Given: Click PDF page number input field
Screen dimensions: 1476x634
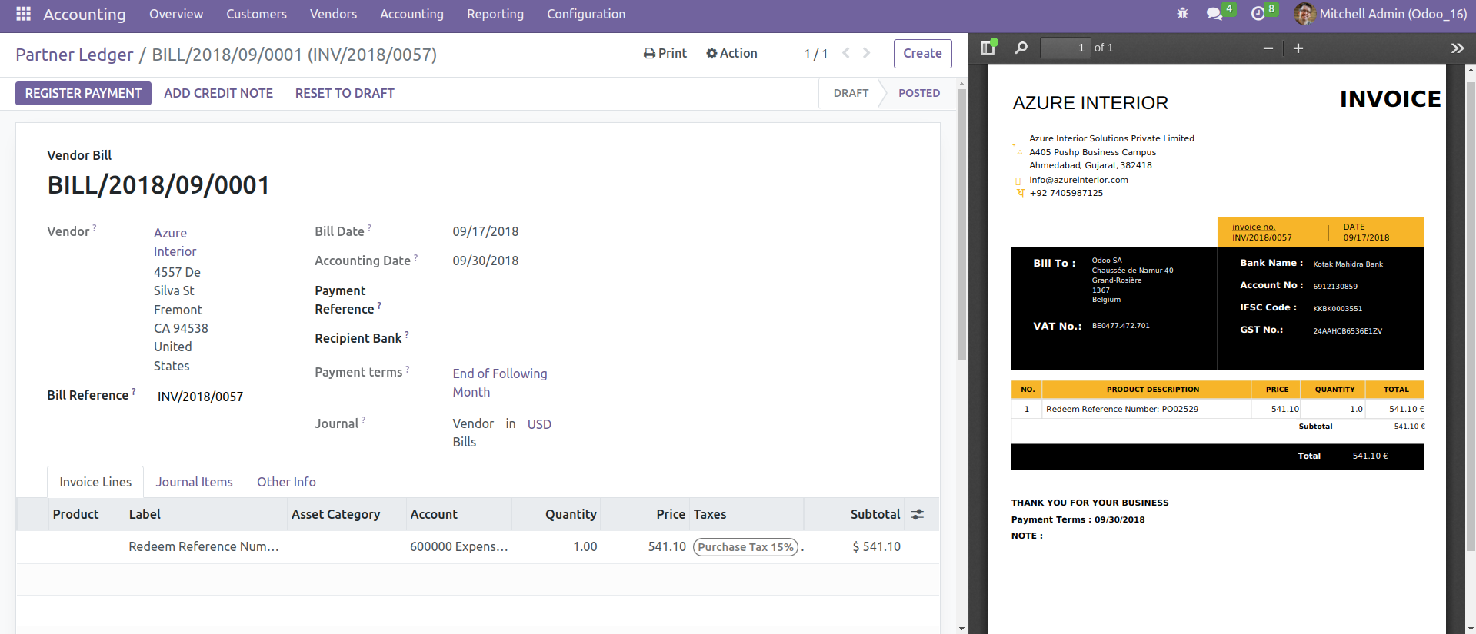Looking at the screenshot, I should point(1065,48).
